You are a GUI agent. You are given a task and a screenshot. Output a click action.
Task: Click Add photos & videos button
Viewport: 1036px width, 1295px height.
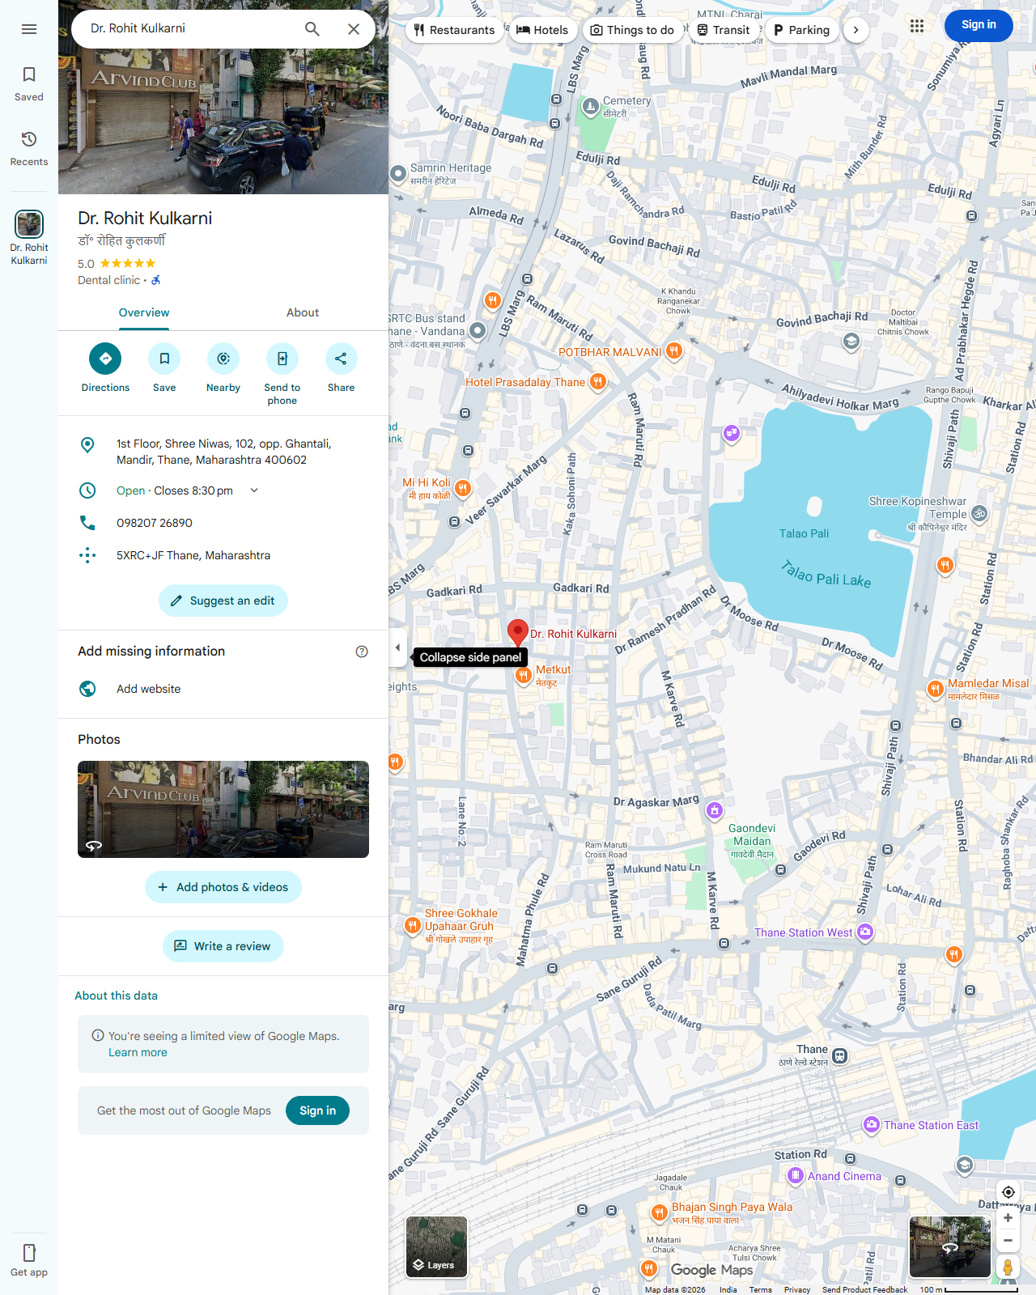pyautogui.click(x=223, y=887)
